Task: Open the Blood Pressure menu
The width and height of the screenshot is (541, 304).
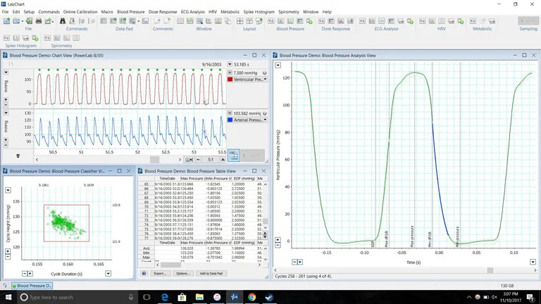Action: [130, 12]
